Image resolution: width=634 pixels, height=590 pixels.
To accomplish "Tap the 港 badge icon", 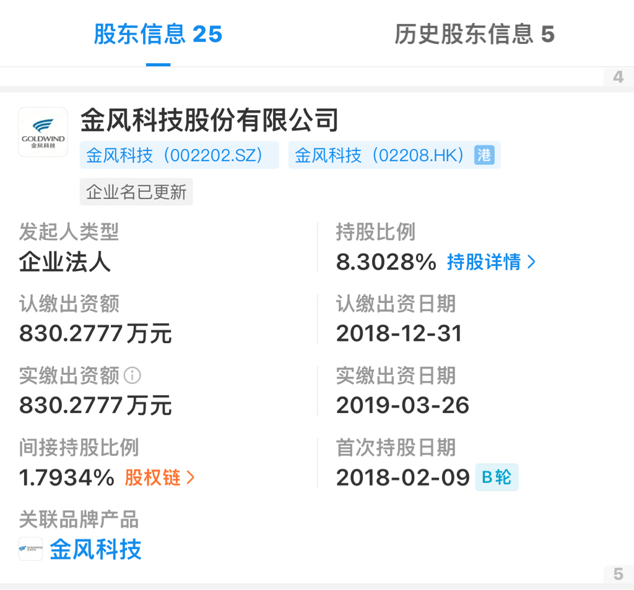I will point(484,155).
